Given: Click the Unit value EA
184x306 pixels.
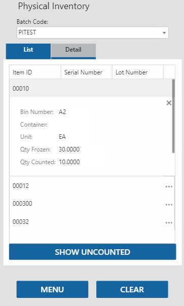Looking at the screenshot, I should [62, 137].
